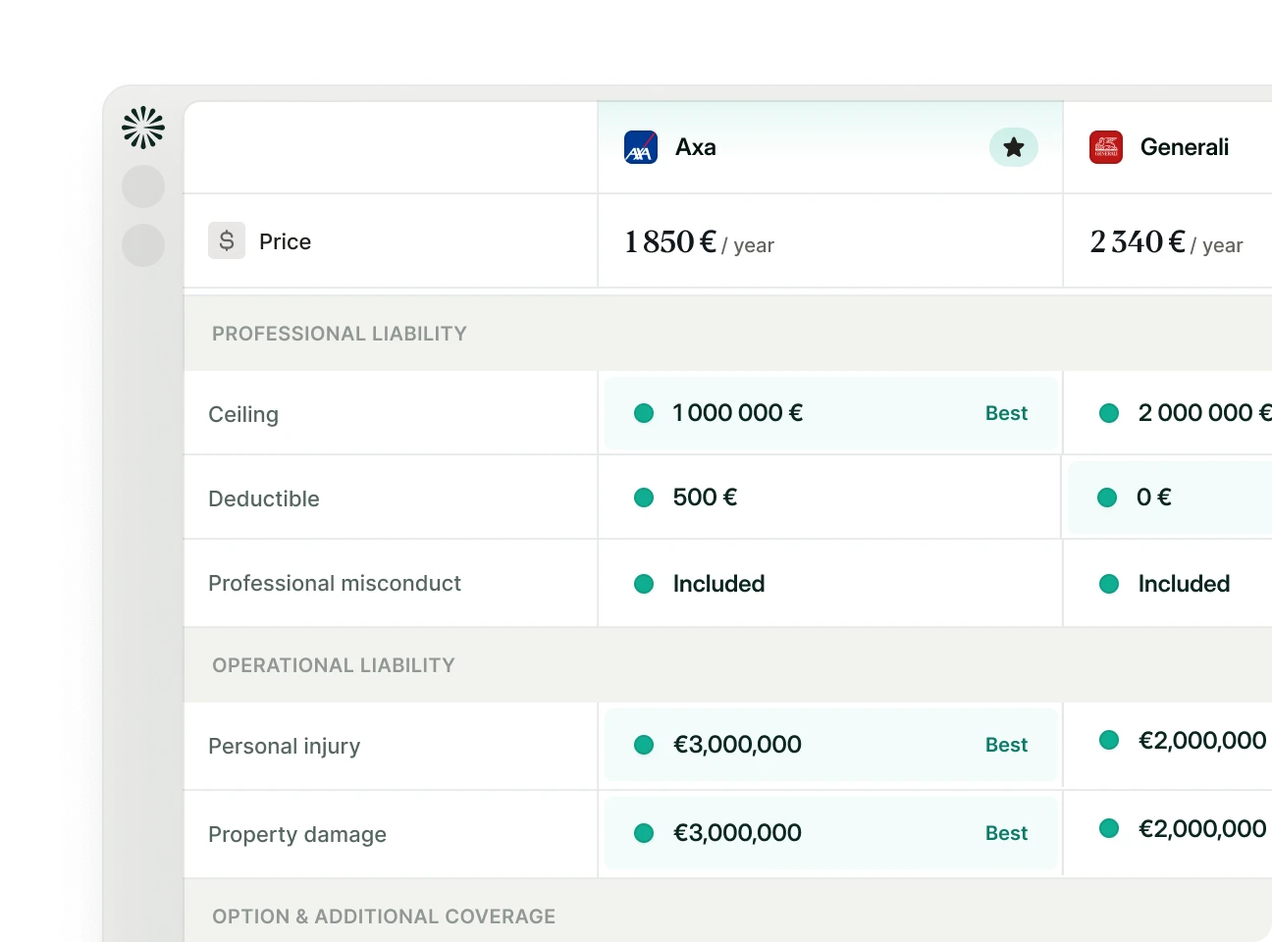1272x942 pixels.
Task: Click the Best badge in Ceiling row
Action: (x=1006, y=413)
